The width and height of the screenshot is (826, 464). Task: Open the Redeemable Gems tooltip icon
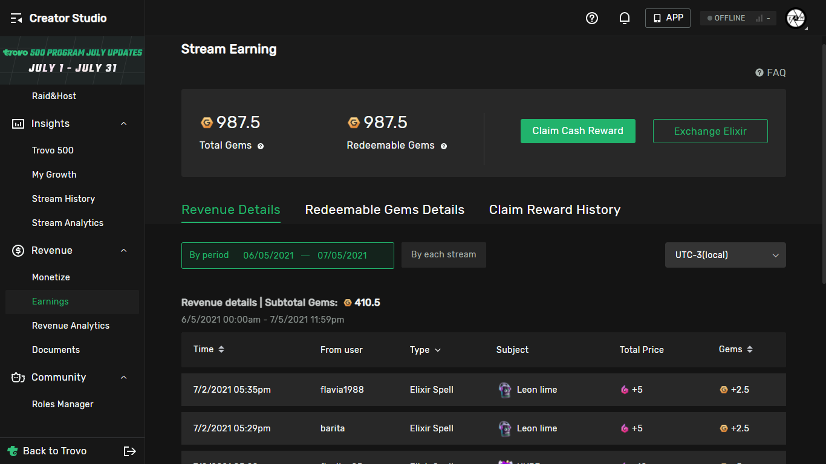pyautogui.click(x=444, y=146)
